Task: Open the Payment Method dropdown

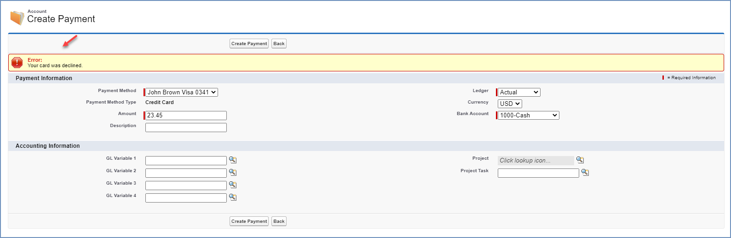Action: point(182,93)
